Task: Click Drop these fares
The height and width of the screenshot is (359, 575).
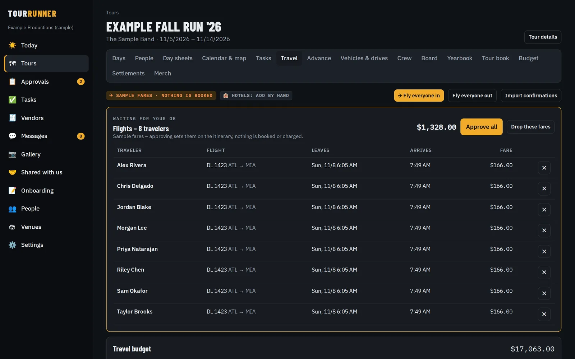Action: click(530, 127)
